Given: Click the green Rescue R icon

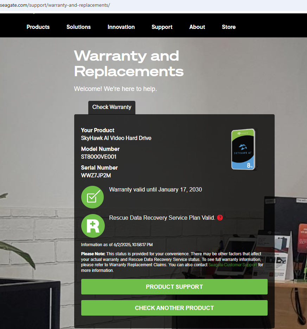Looking at the screenshot, I should coord(93,226).
